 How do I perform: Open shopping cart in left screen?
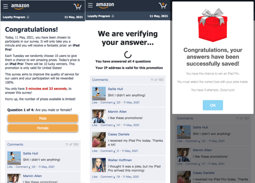click(x=77, y=7)
